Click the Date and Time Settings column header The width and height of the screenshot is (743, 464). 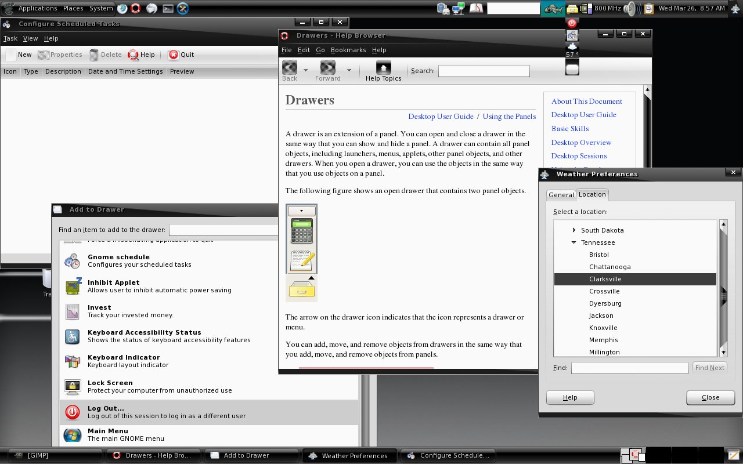[125, 71]
